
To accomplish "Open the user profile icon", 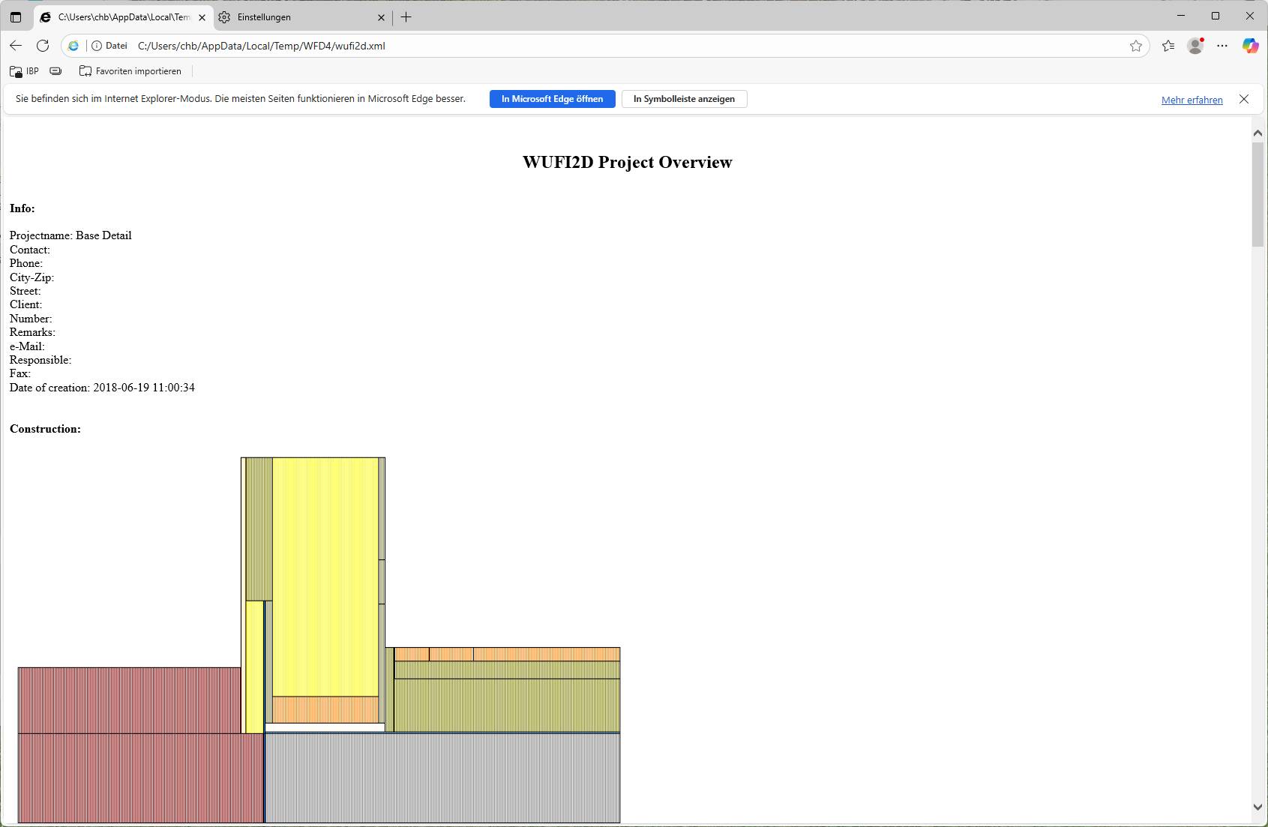I will click(x=1195, y=46).
